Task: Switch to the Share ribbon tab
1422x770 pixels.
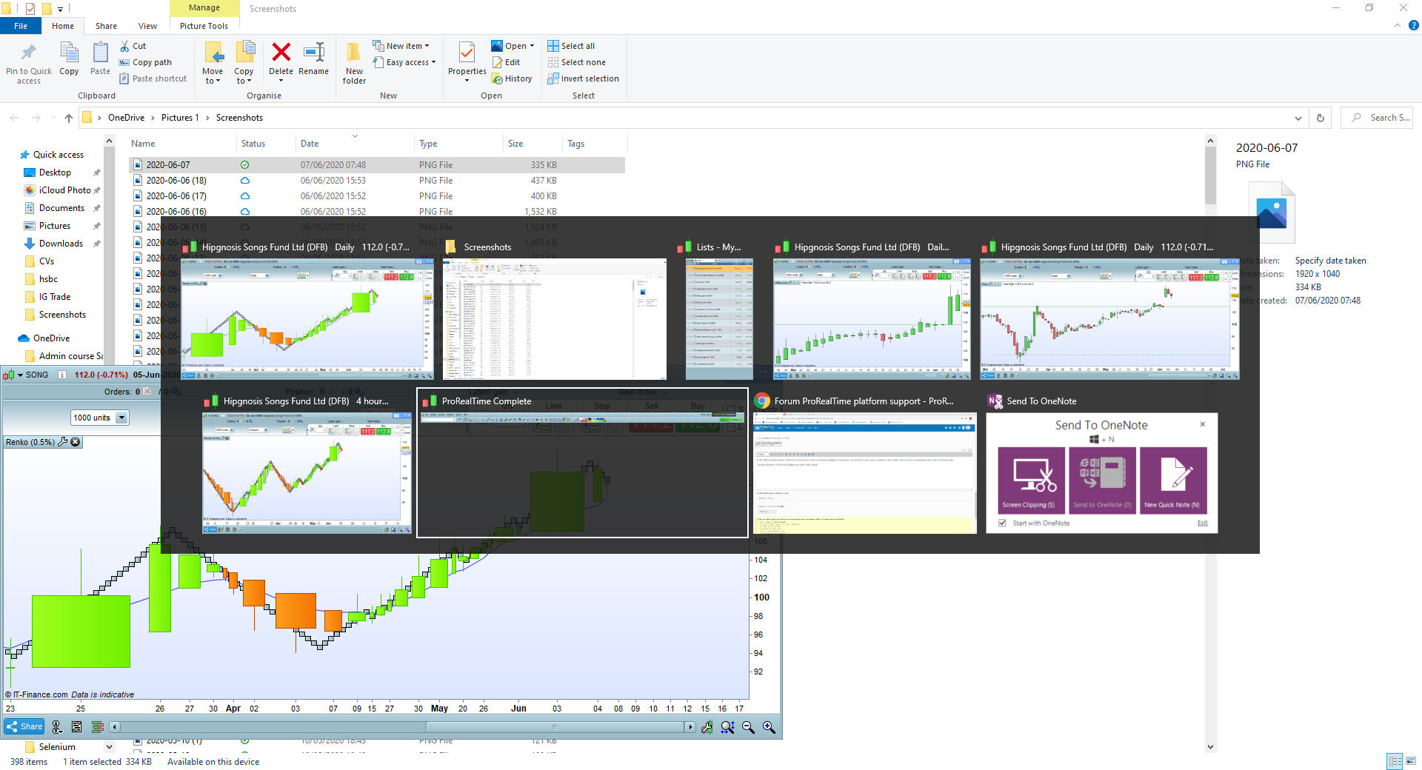Action: (106, 26)
